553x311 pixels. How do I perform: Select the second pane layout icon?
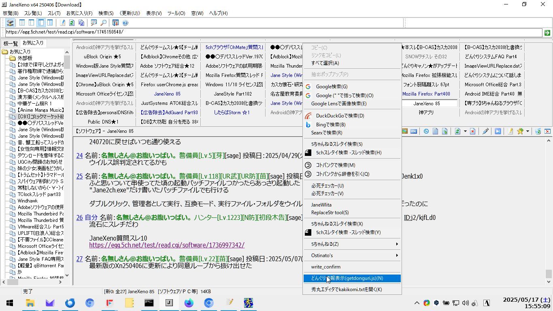pyautogui.click(x=32, y=23)
